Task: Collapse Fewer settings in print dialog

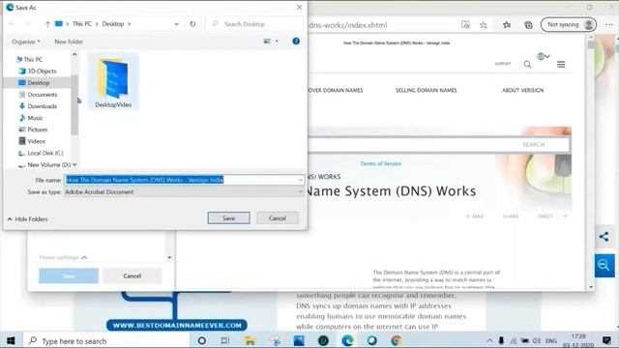Action: (63, 258)
